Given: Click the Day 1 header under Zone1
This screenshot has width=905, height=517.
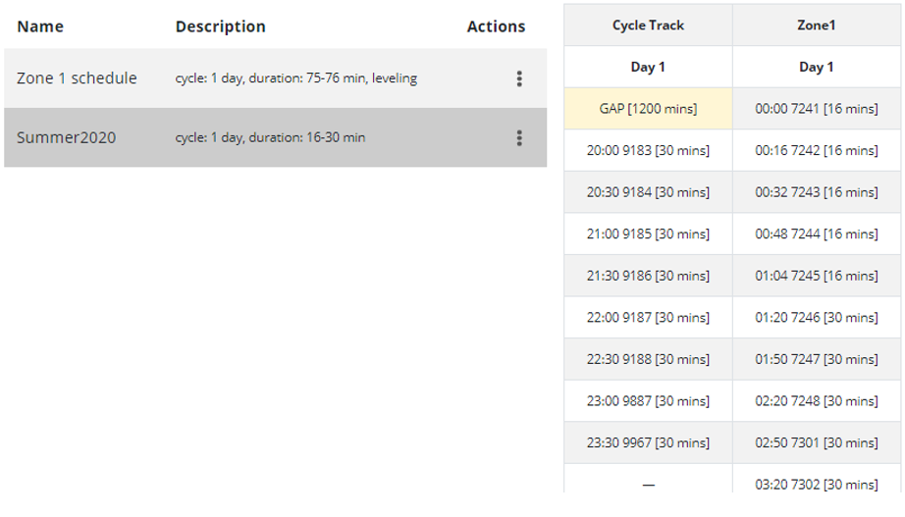Looking at the screenshot, I should pos(816,67).
